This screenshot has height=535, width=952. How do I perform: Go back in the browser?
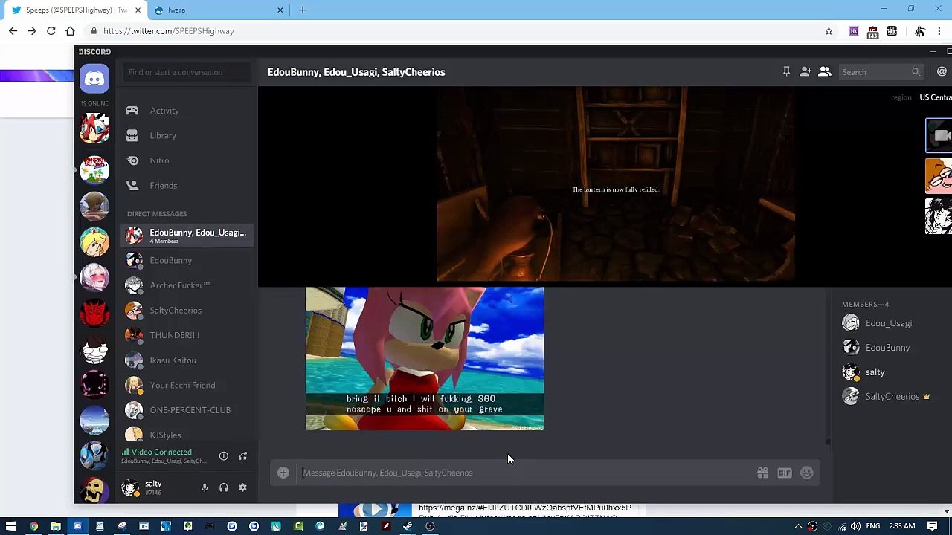point(13,31)
